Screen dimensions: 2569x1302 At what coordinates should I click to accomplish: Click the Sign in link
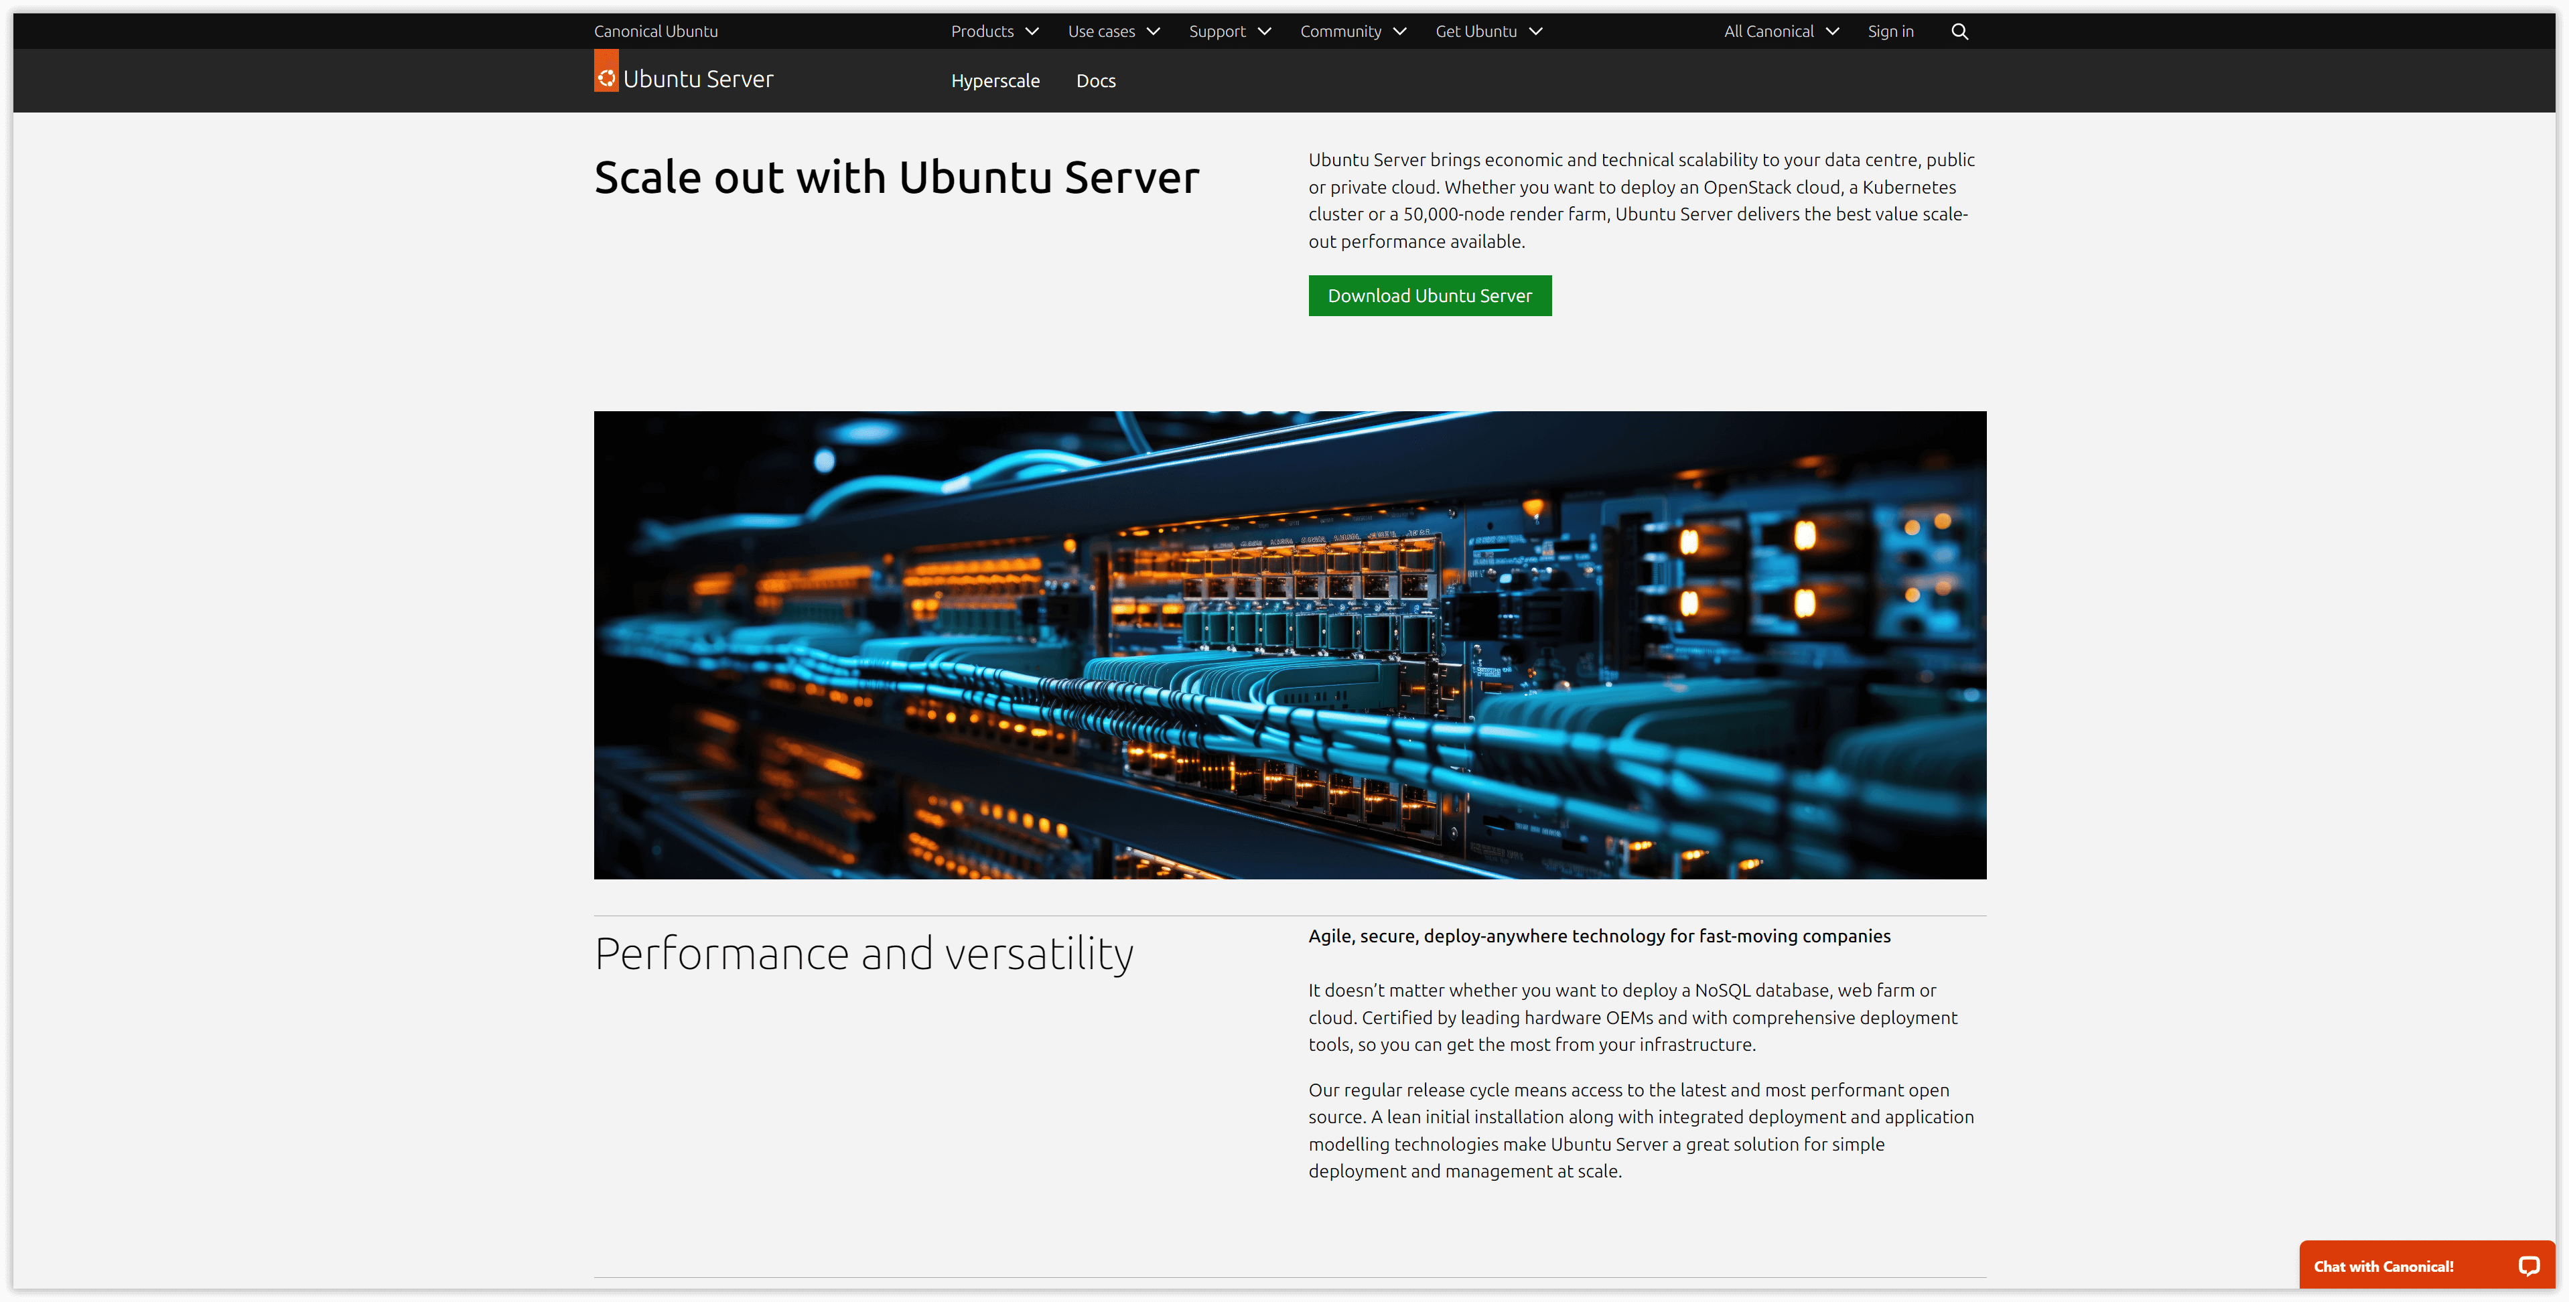point(1890,31)
